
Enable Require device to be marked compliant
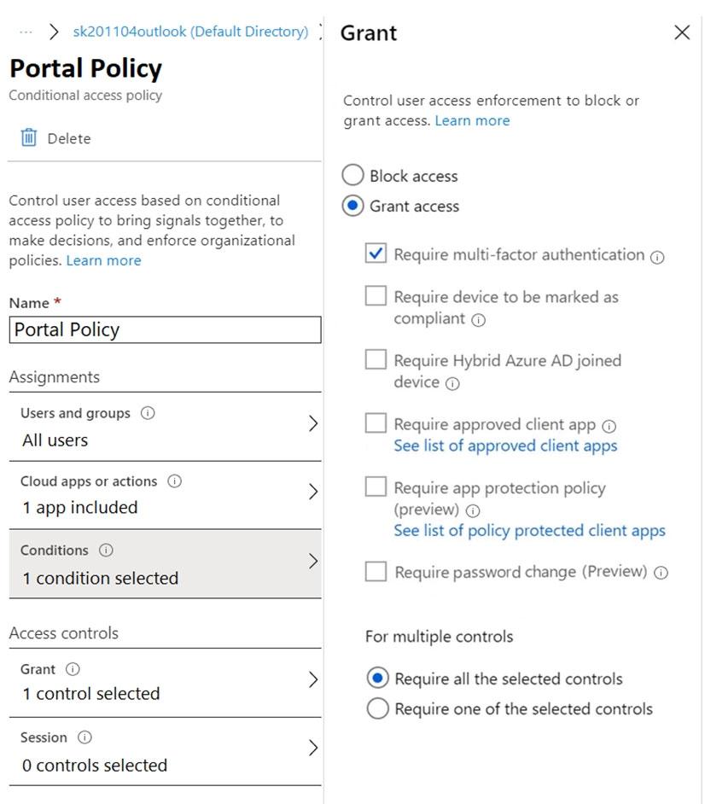[x=376, y=296]
